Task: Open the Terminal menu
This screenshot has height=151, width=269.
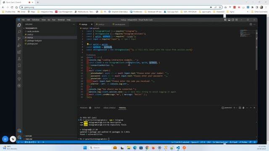Action: [61, 20]
